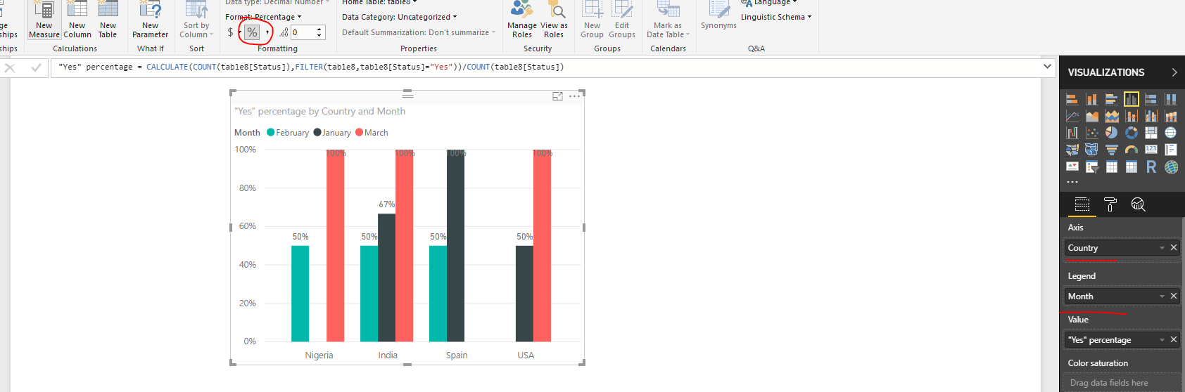Select treemap visual
This screenshot has width=1185, height=392.
coord(1151,133)
